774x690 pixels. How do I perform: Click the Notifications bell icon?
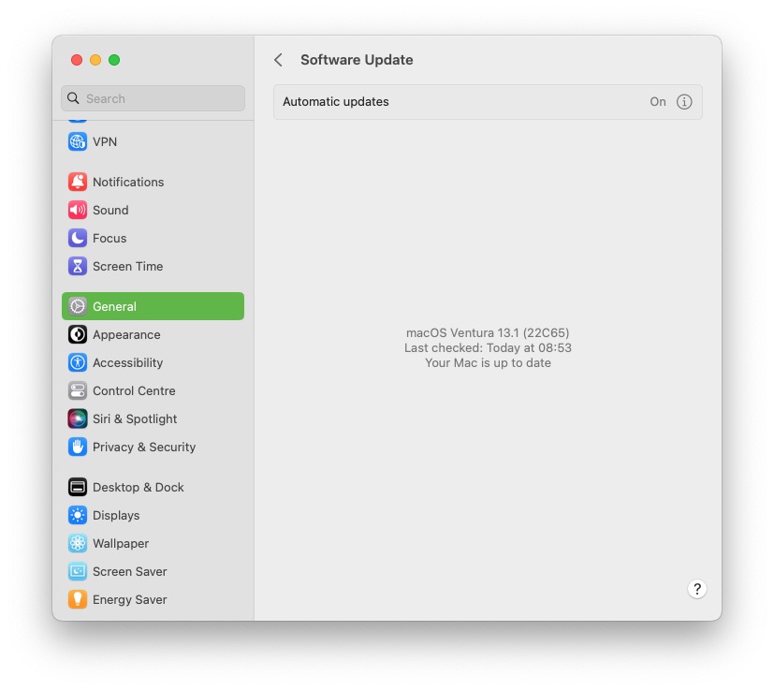78,182
